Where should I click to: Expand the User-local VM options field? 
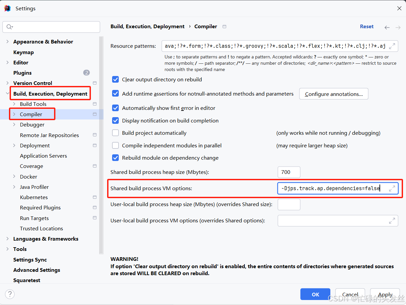(392, 221)
